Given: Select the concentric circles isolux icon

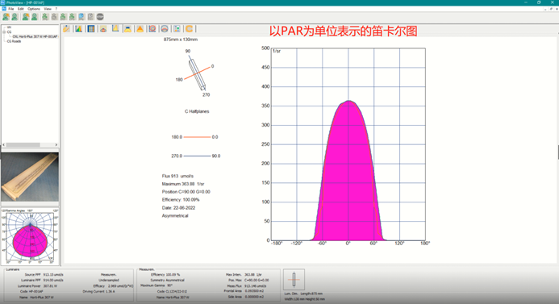Looking at the screenshot, I should (152, 29).
